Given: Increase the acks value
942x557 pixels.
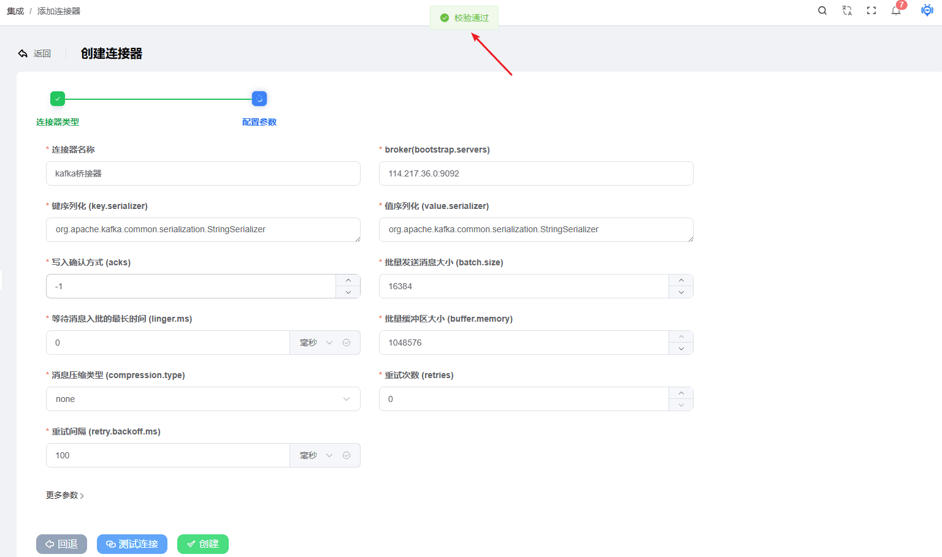Looking at the screenshot, I should [348, 280].
